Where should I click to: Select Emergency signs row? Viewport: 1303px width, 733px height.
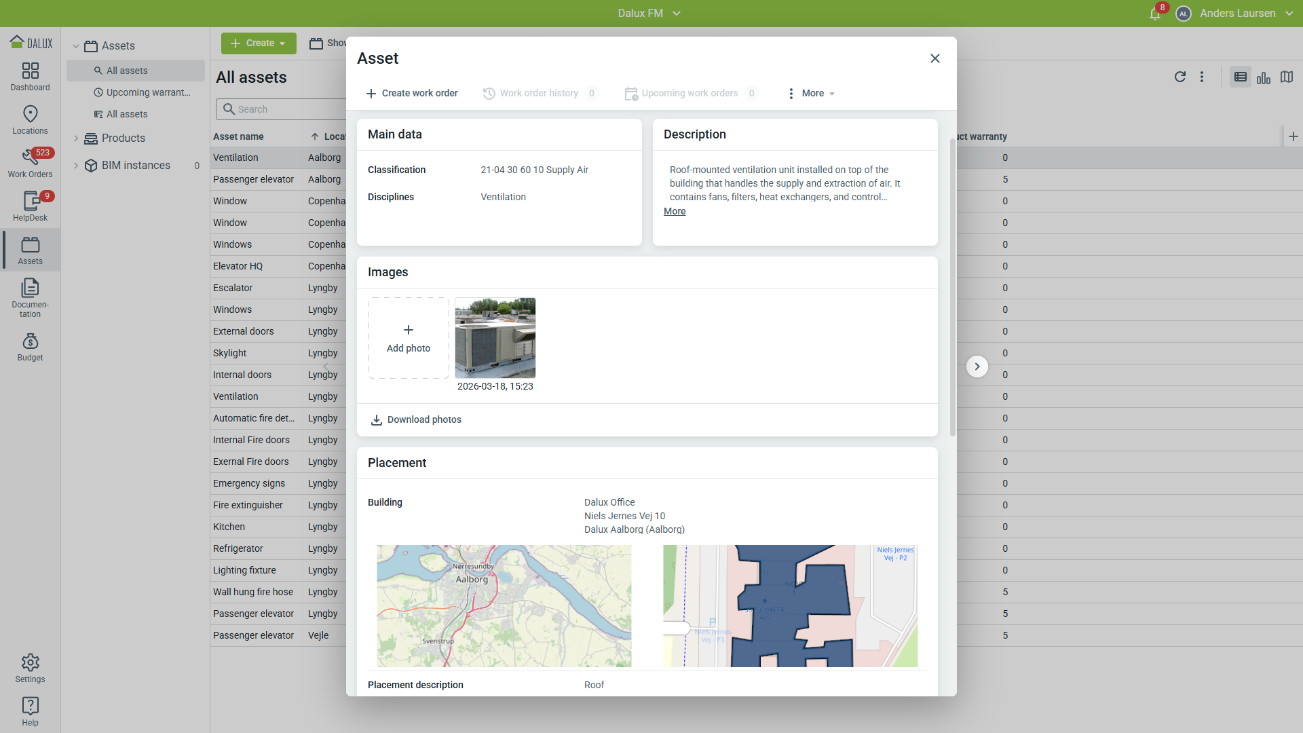click(x=278, y=483)
